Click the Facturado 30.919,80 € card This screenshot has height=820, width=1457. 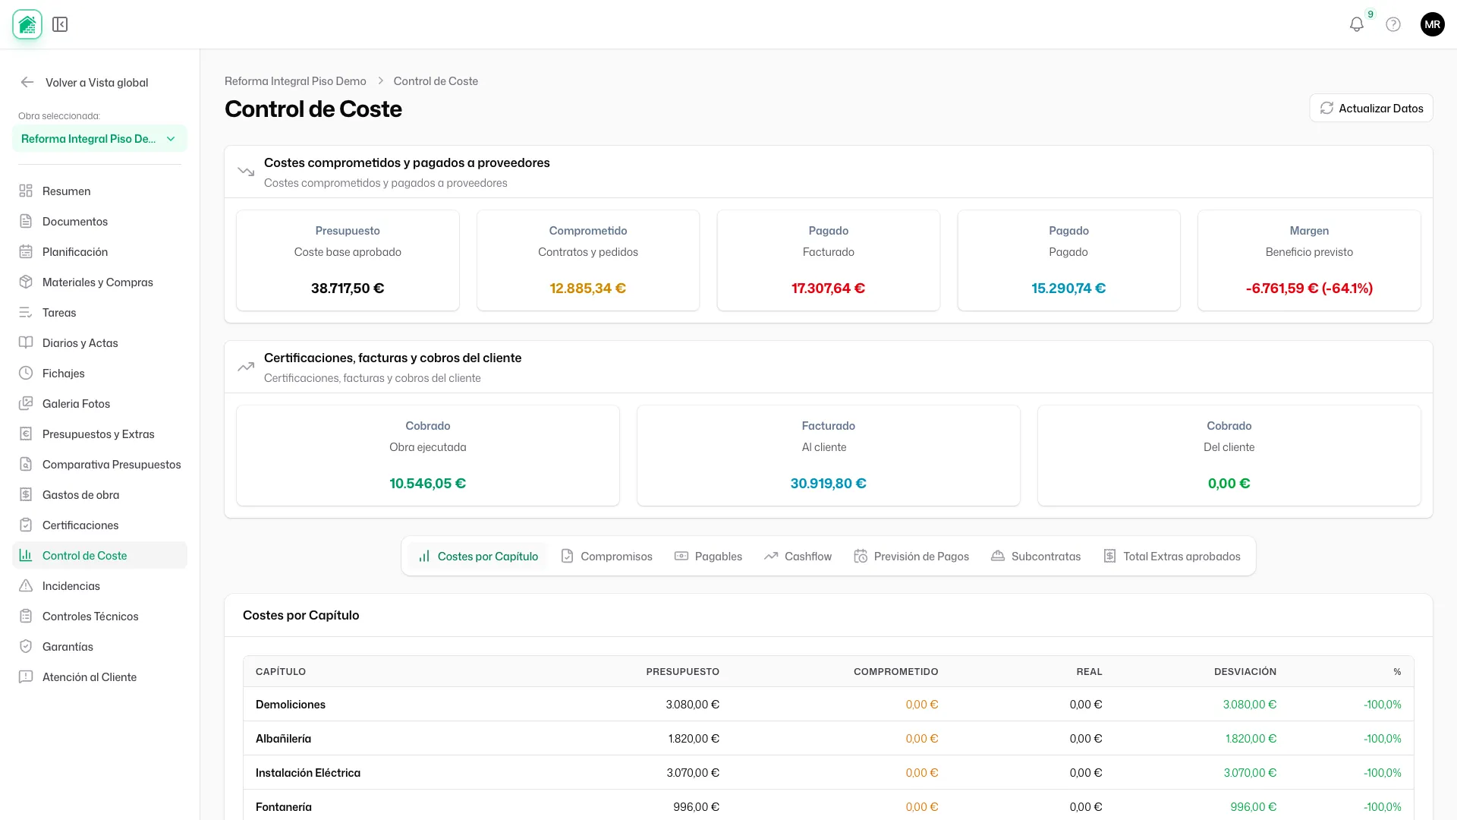[x=829, y=456]
